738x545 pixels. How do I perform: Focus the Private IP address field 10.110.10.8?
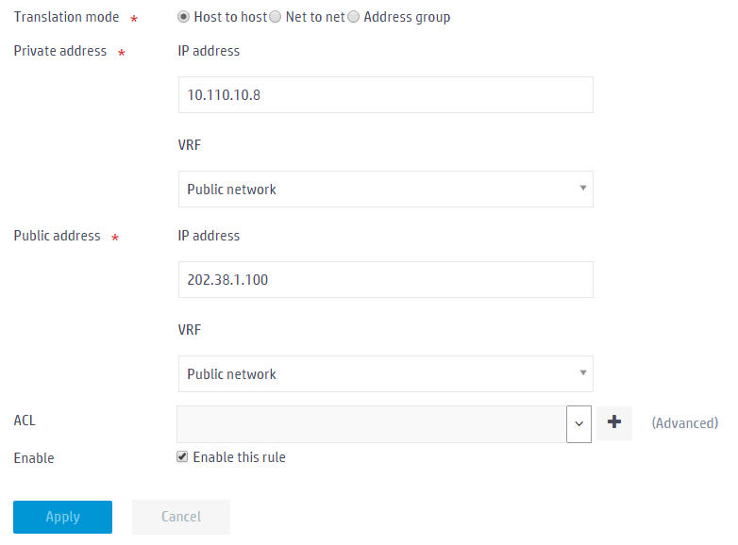point(385,95)
